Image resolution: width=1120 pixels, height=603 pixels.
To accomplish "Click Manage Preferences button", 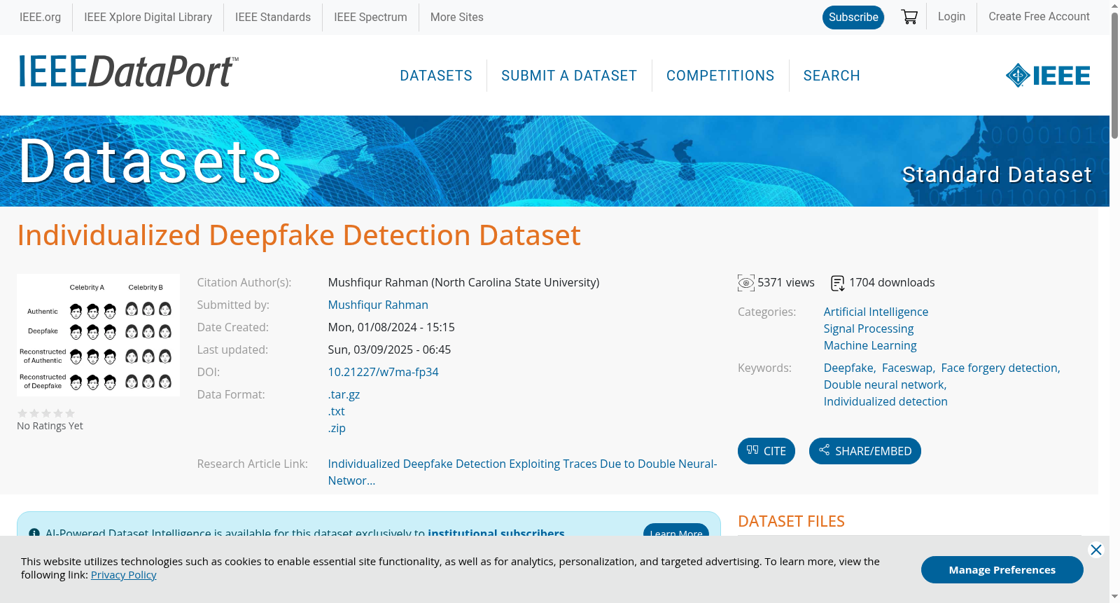I will pyautogui.click(x=1002, y=569).
